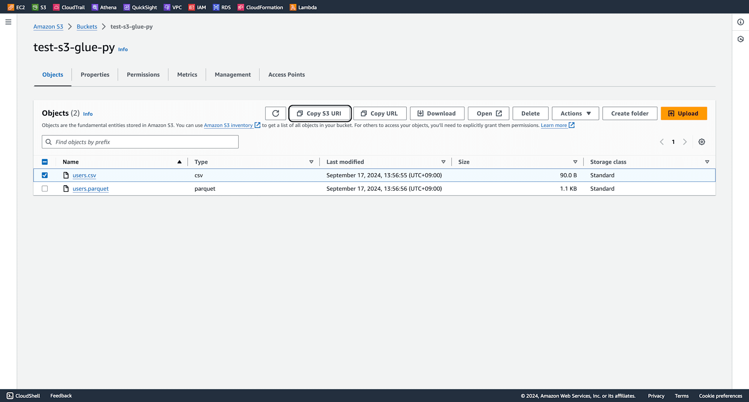The height and width of the screenshot is (402, 749).
Task: Click Copy URL button
Action: point(380,113)
